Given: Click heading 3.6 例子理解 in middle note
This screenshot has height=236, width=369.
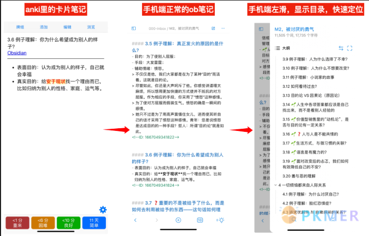Looking at the screenshot, I should pyautogui.click(x=177, y=158).
